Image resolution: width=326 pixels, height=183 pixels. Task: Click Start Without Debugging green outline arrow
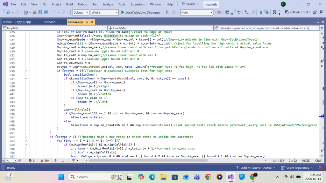tap(167, 12)
